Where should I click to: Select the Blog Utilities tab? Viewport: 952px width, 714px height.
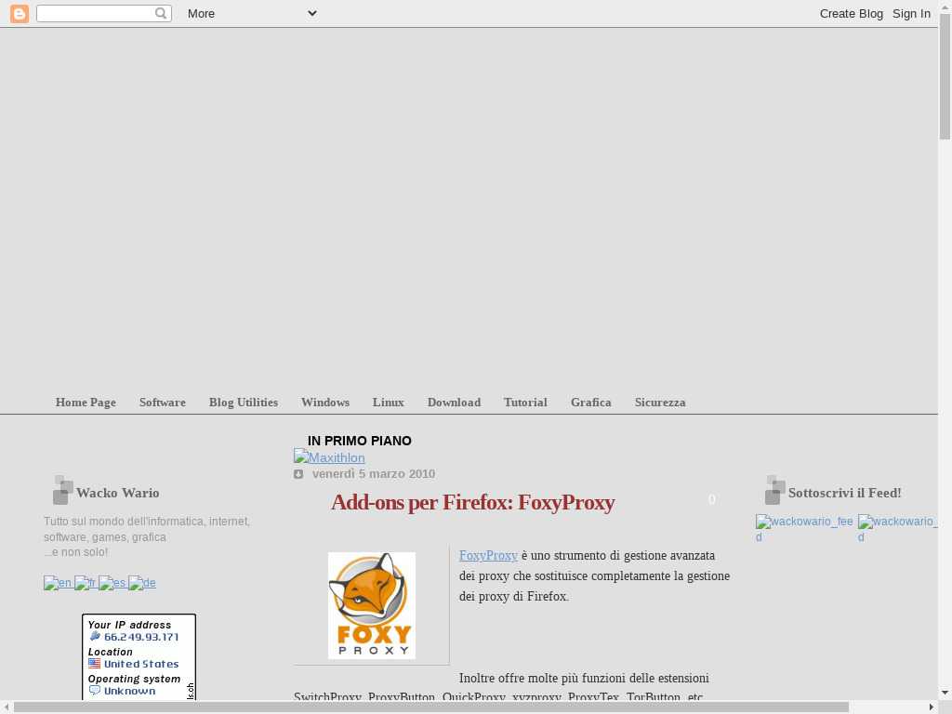click(244, 402)
